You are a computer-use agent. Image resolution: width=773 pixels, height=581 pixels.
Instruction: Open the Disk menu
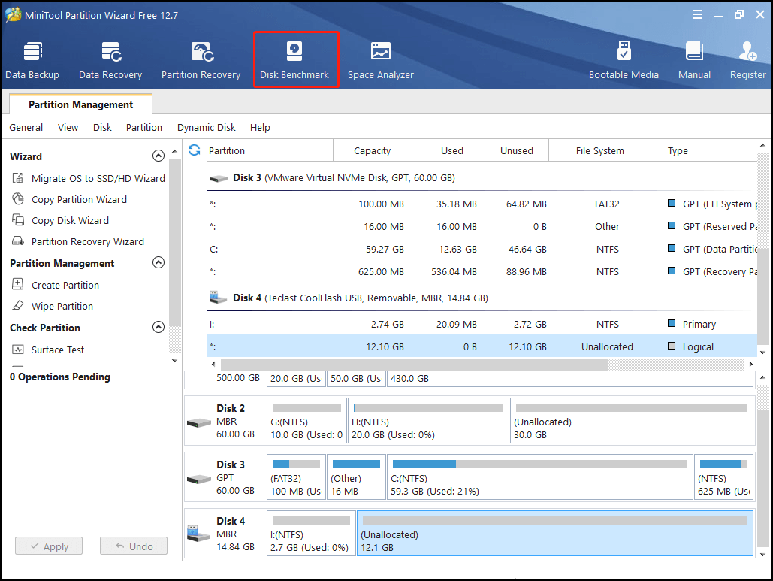click(102, 127)
